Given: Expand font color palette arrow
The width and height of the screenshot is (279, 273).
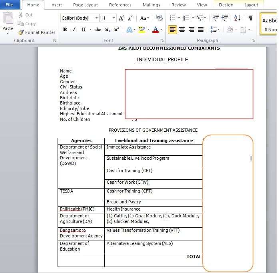Looking at the screenshot, I should click(x=161, y=30).
